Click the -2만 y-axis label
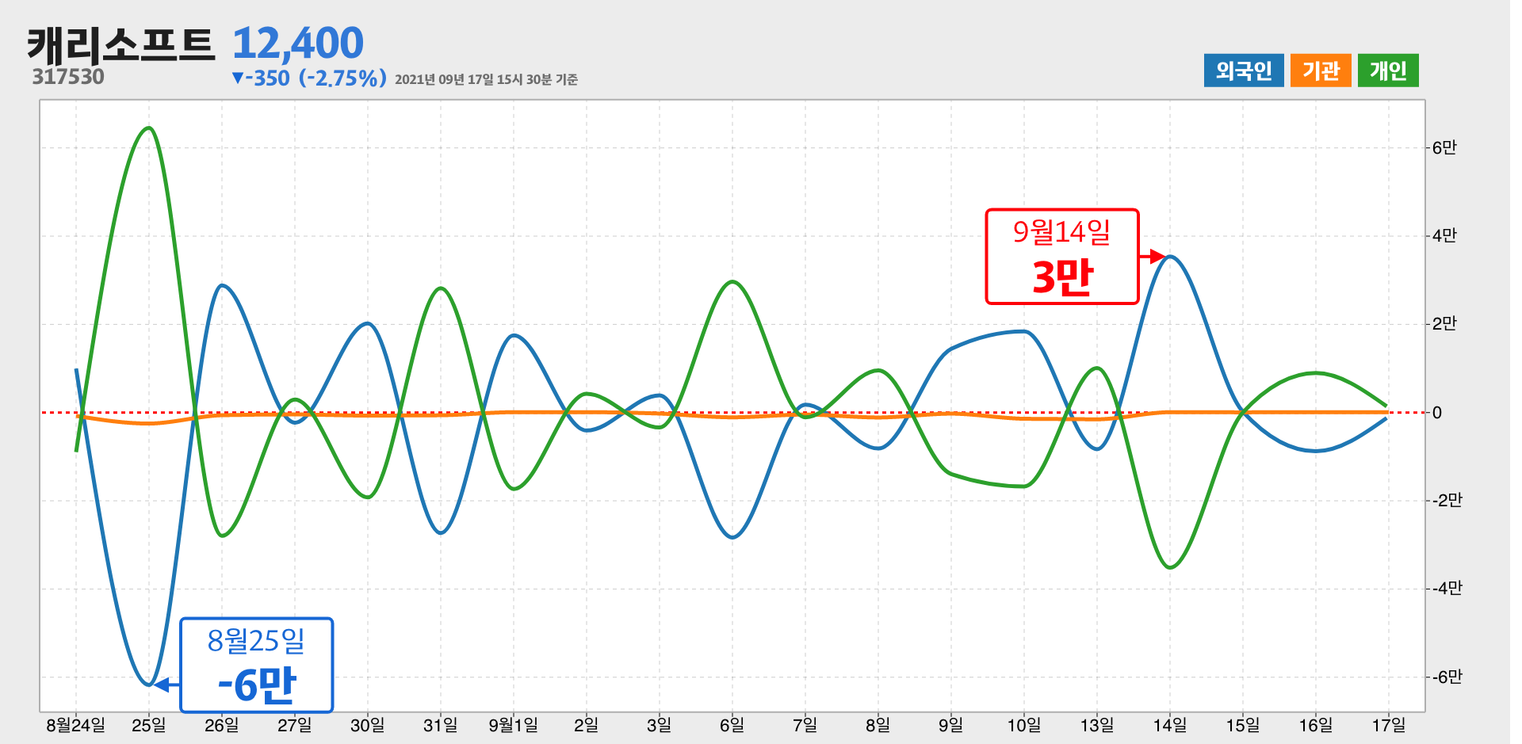Screen dimensions: 1522x744 point(1447,500)
